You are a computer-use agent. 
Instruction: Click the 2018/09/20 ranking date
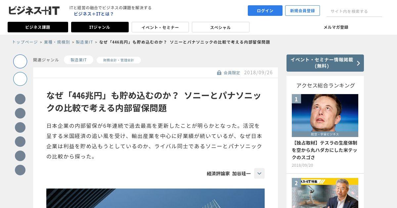pos(302,165)
